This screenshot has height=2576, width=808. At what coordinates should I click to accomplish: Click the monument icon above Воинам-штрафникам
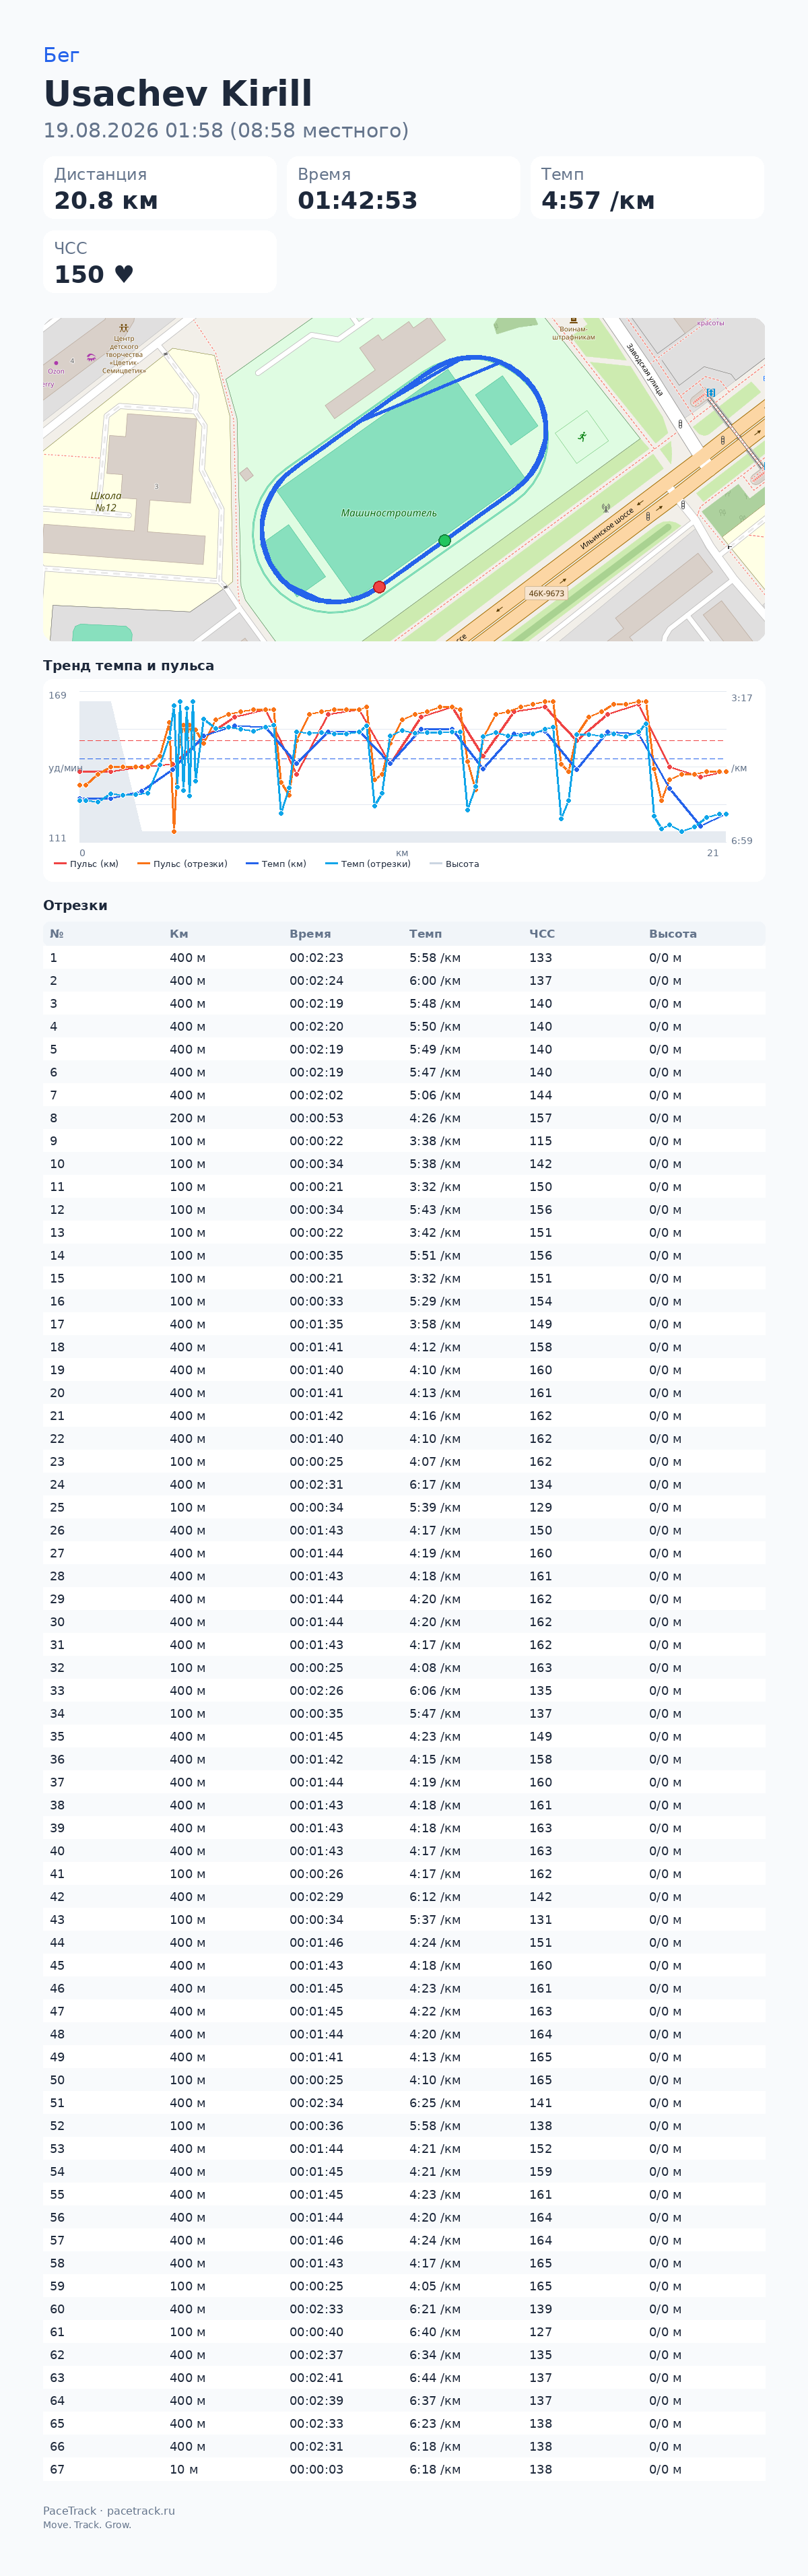(x=573, y=321)
